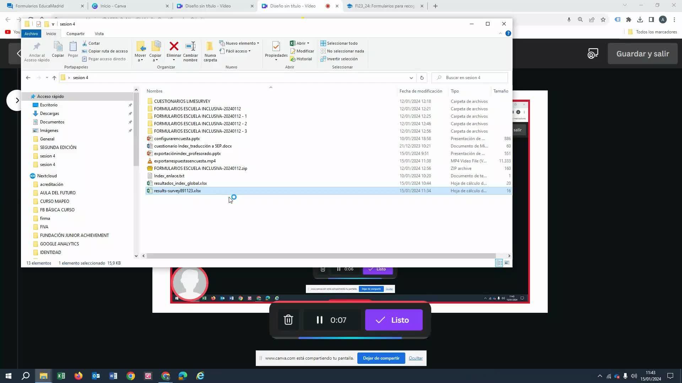
Task: Open the Vista ribbon tab
Action: (99, 34)
